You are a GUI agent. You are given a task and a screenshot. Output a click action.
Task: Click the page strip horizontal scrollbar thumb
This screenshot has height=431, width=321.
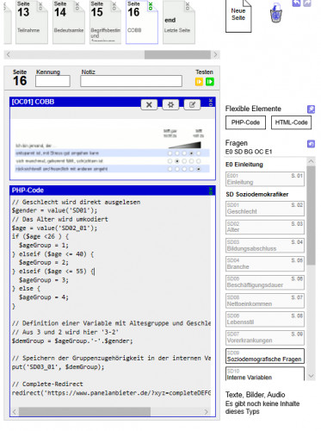[x=177, y=54]
